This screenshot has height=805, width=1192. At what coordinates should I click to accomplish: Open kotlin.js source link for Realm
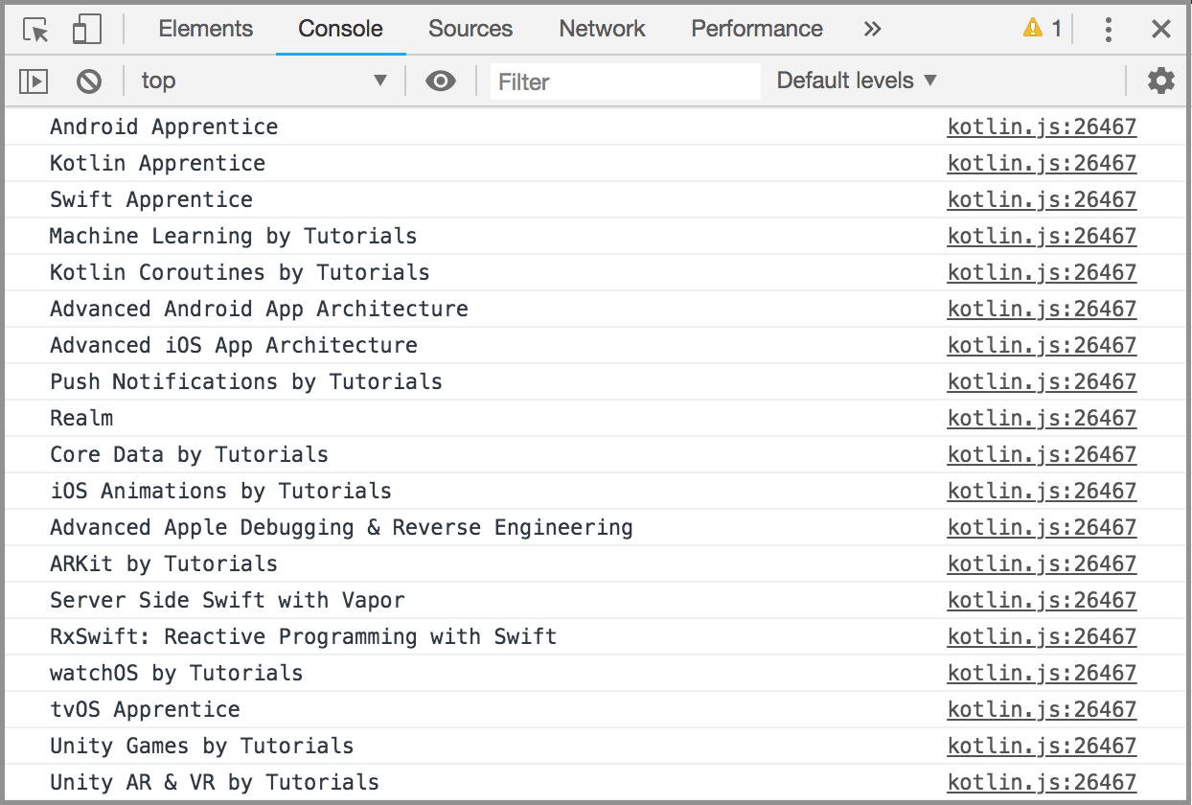pyautogui.click(x=1042, y=419)
